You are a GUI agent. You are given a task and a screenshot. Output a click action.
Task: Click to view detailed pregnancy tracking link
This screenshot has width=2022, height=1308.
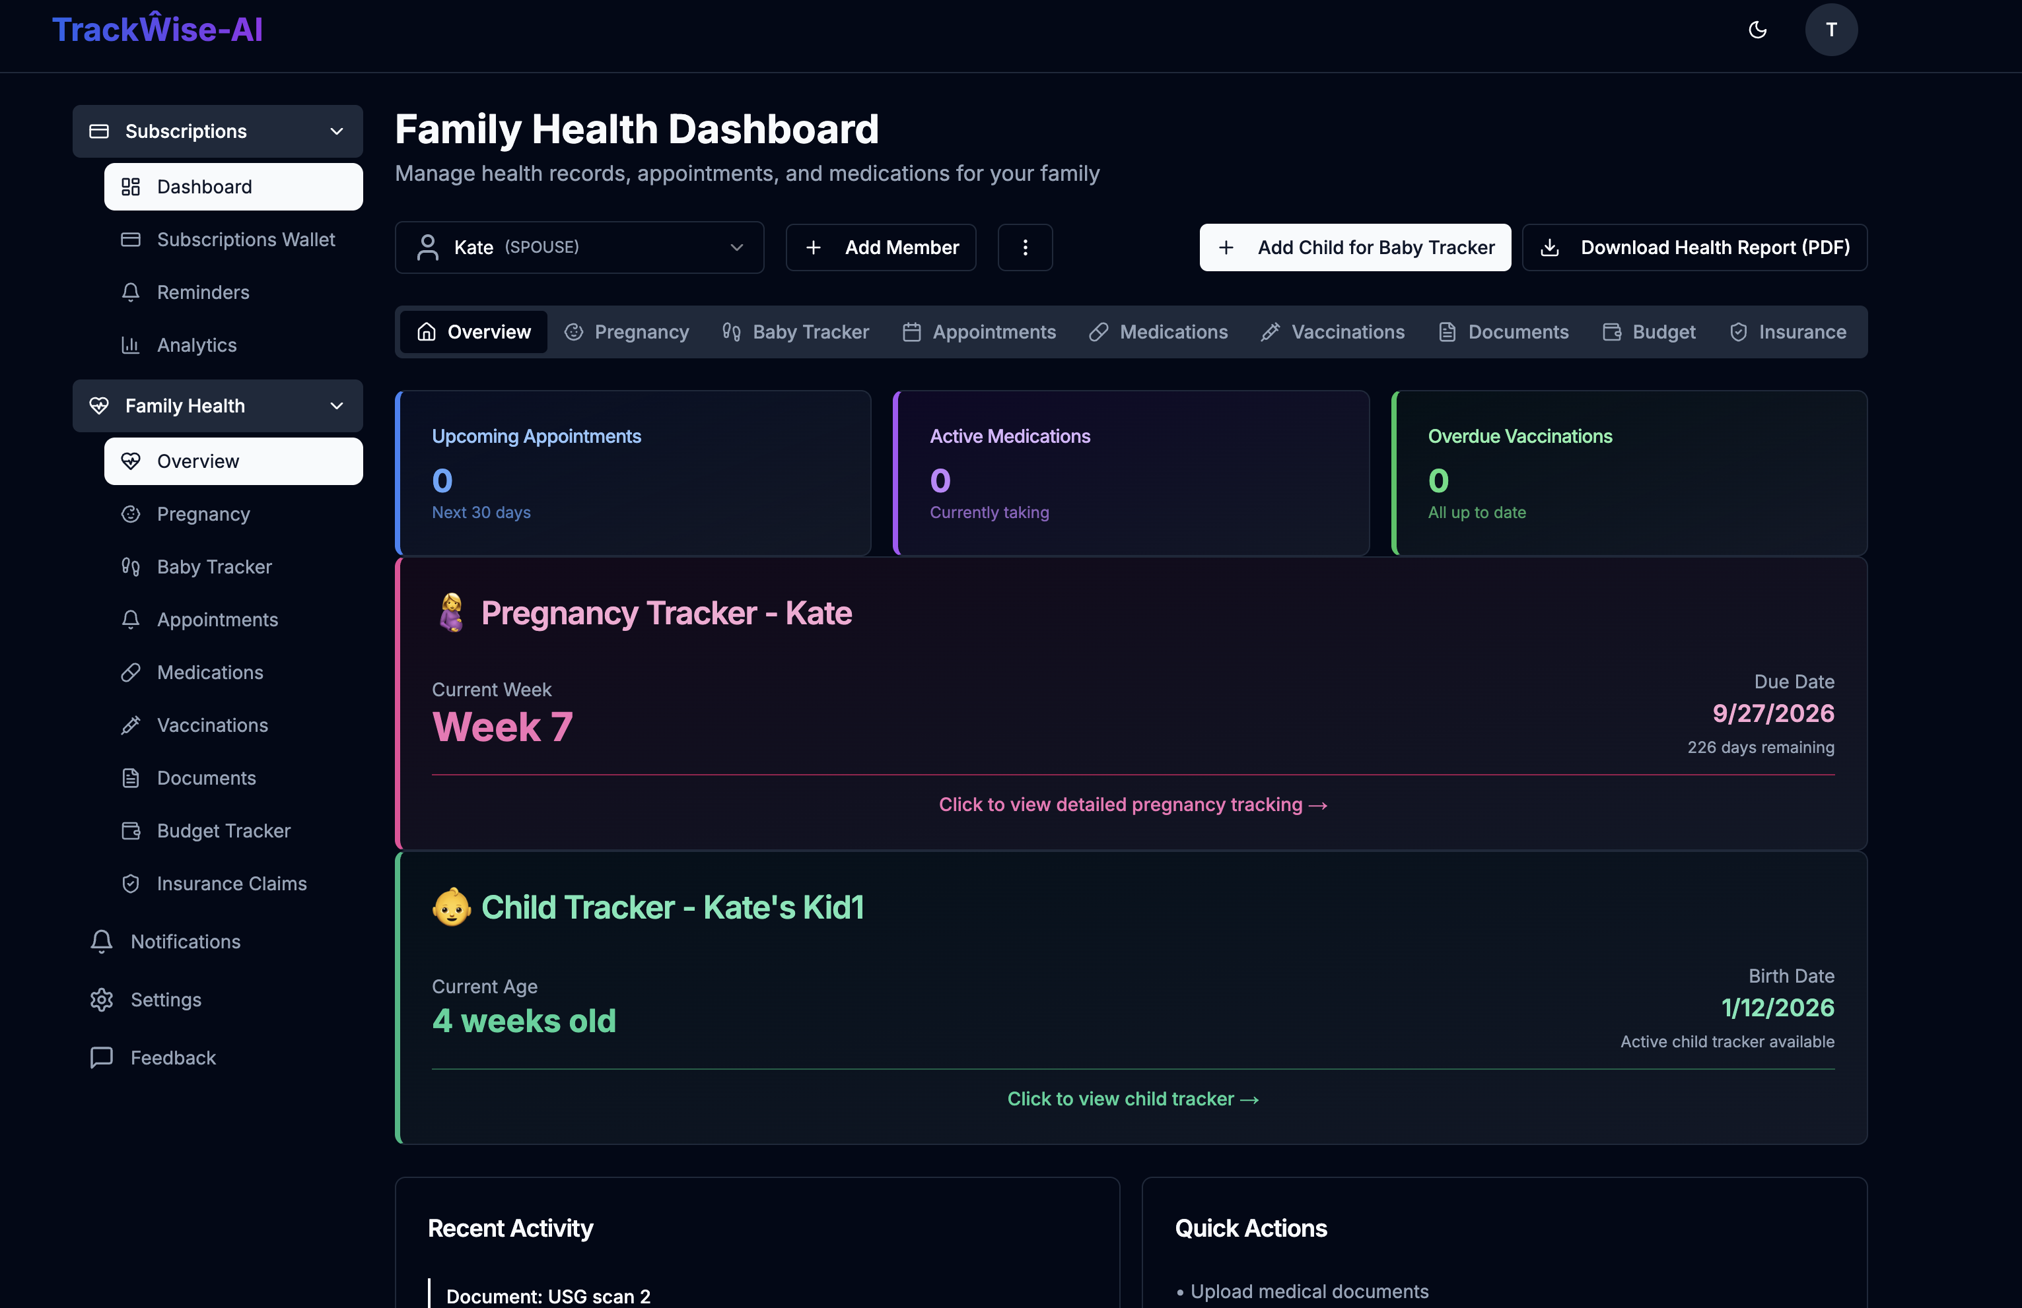1132,804
